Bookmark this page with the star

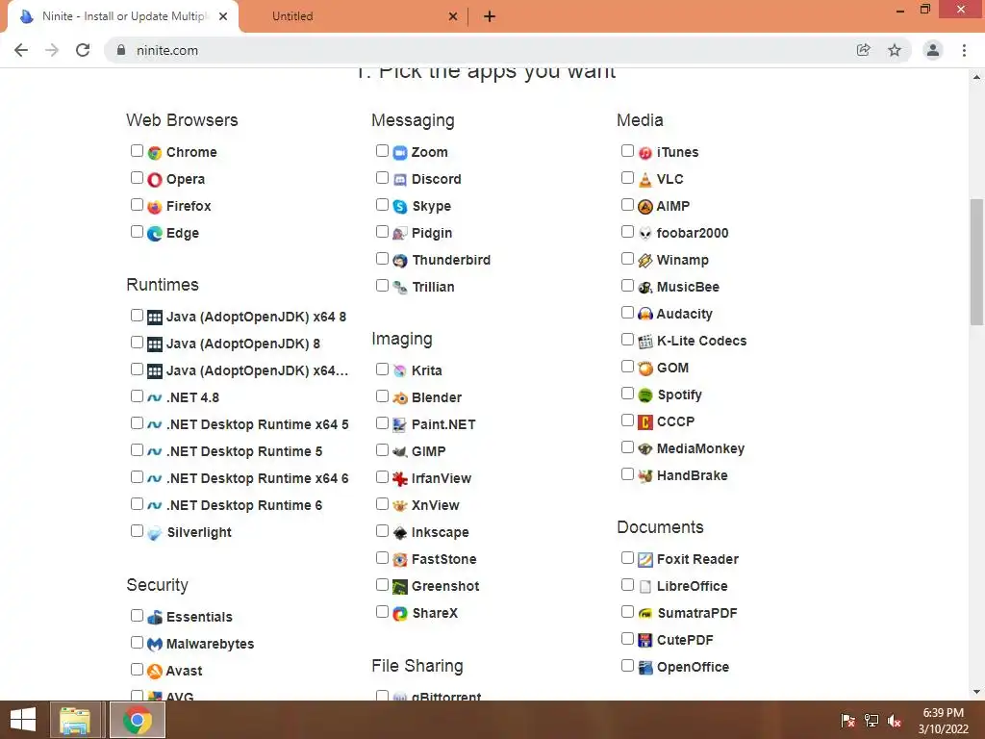(895, 50)
